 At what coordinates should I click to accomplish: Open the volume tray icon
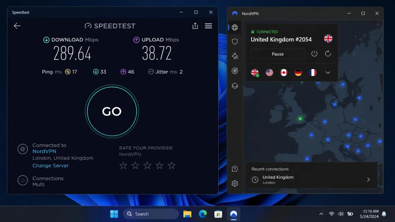(x=341, y=214)
